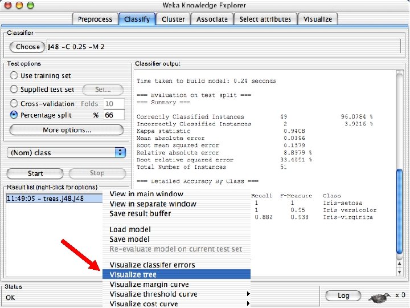This screenshot has width=410, height=308.
Task: Open the Visualize cost curve submenu
Action: coord(177,303)
